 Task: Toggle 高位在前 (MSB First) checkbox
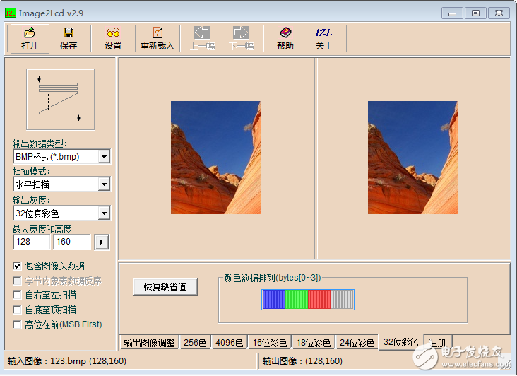point(18,324)
